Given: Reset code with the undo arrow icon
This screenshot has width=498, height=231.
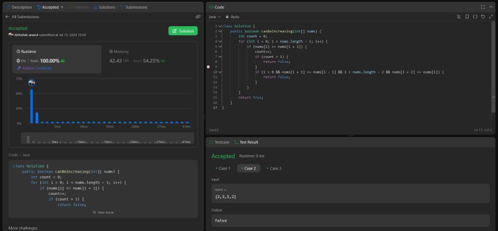Looking at the screenshot, I should 483,17.
